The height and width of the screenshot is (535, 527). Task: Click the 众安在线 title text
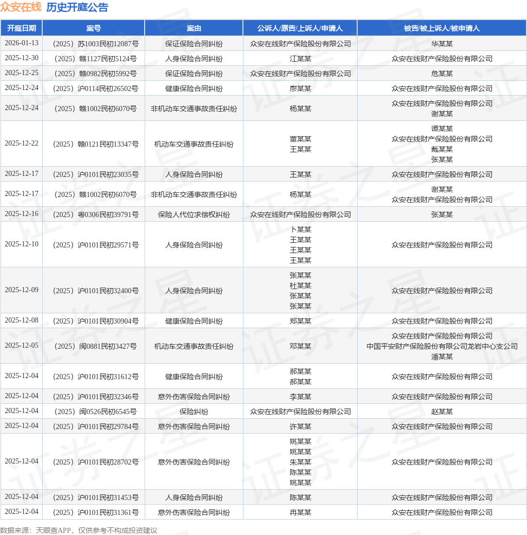21,7
